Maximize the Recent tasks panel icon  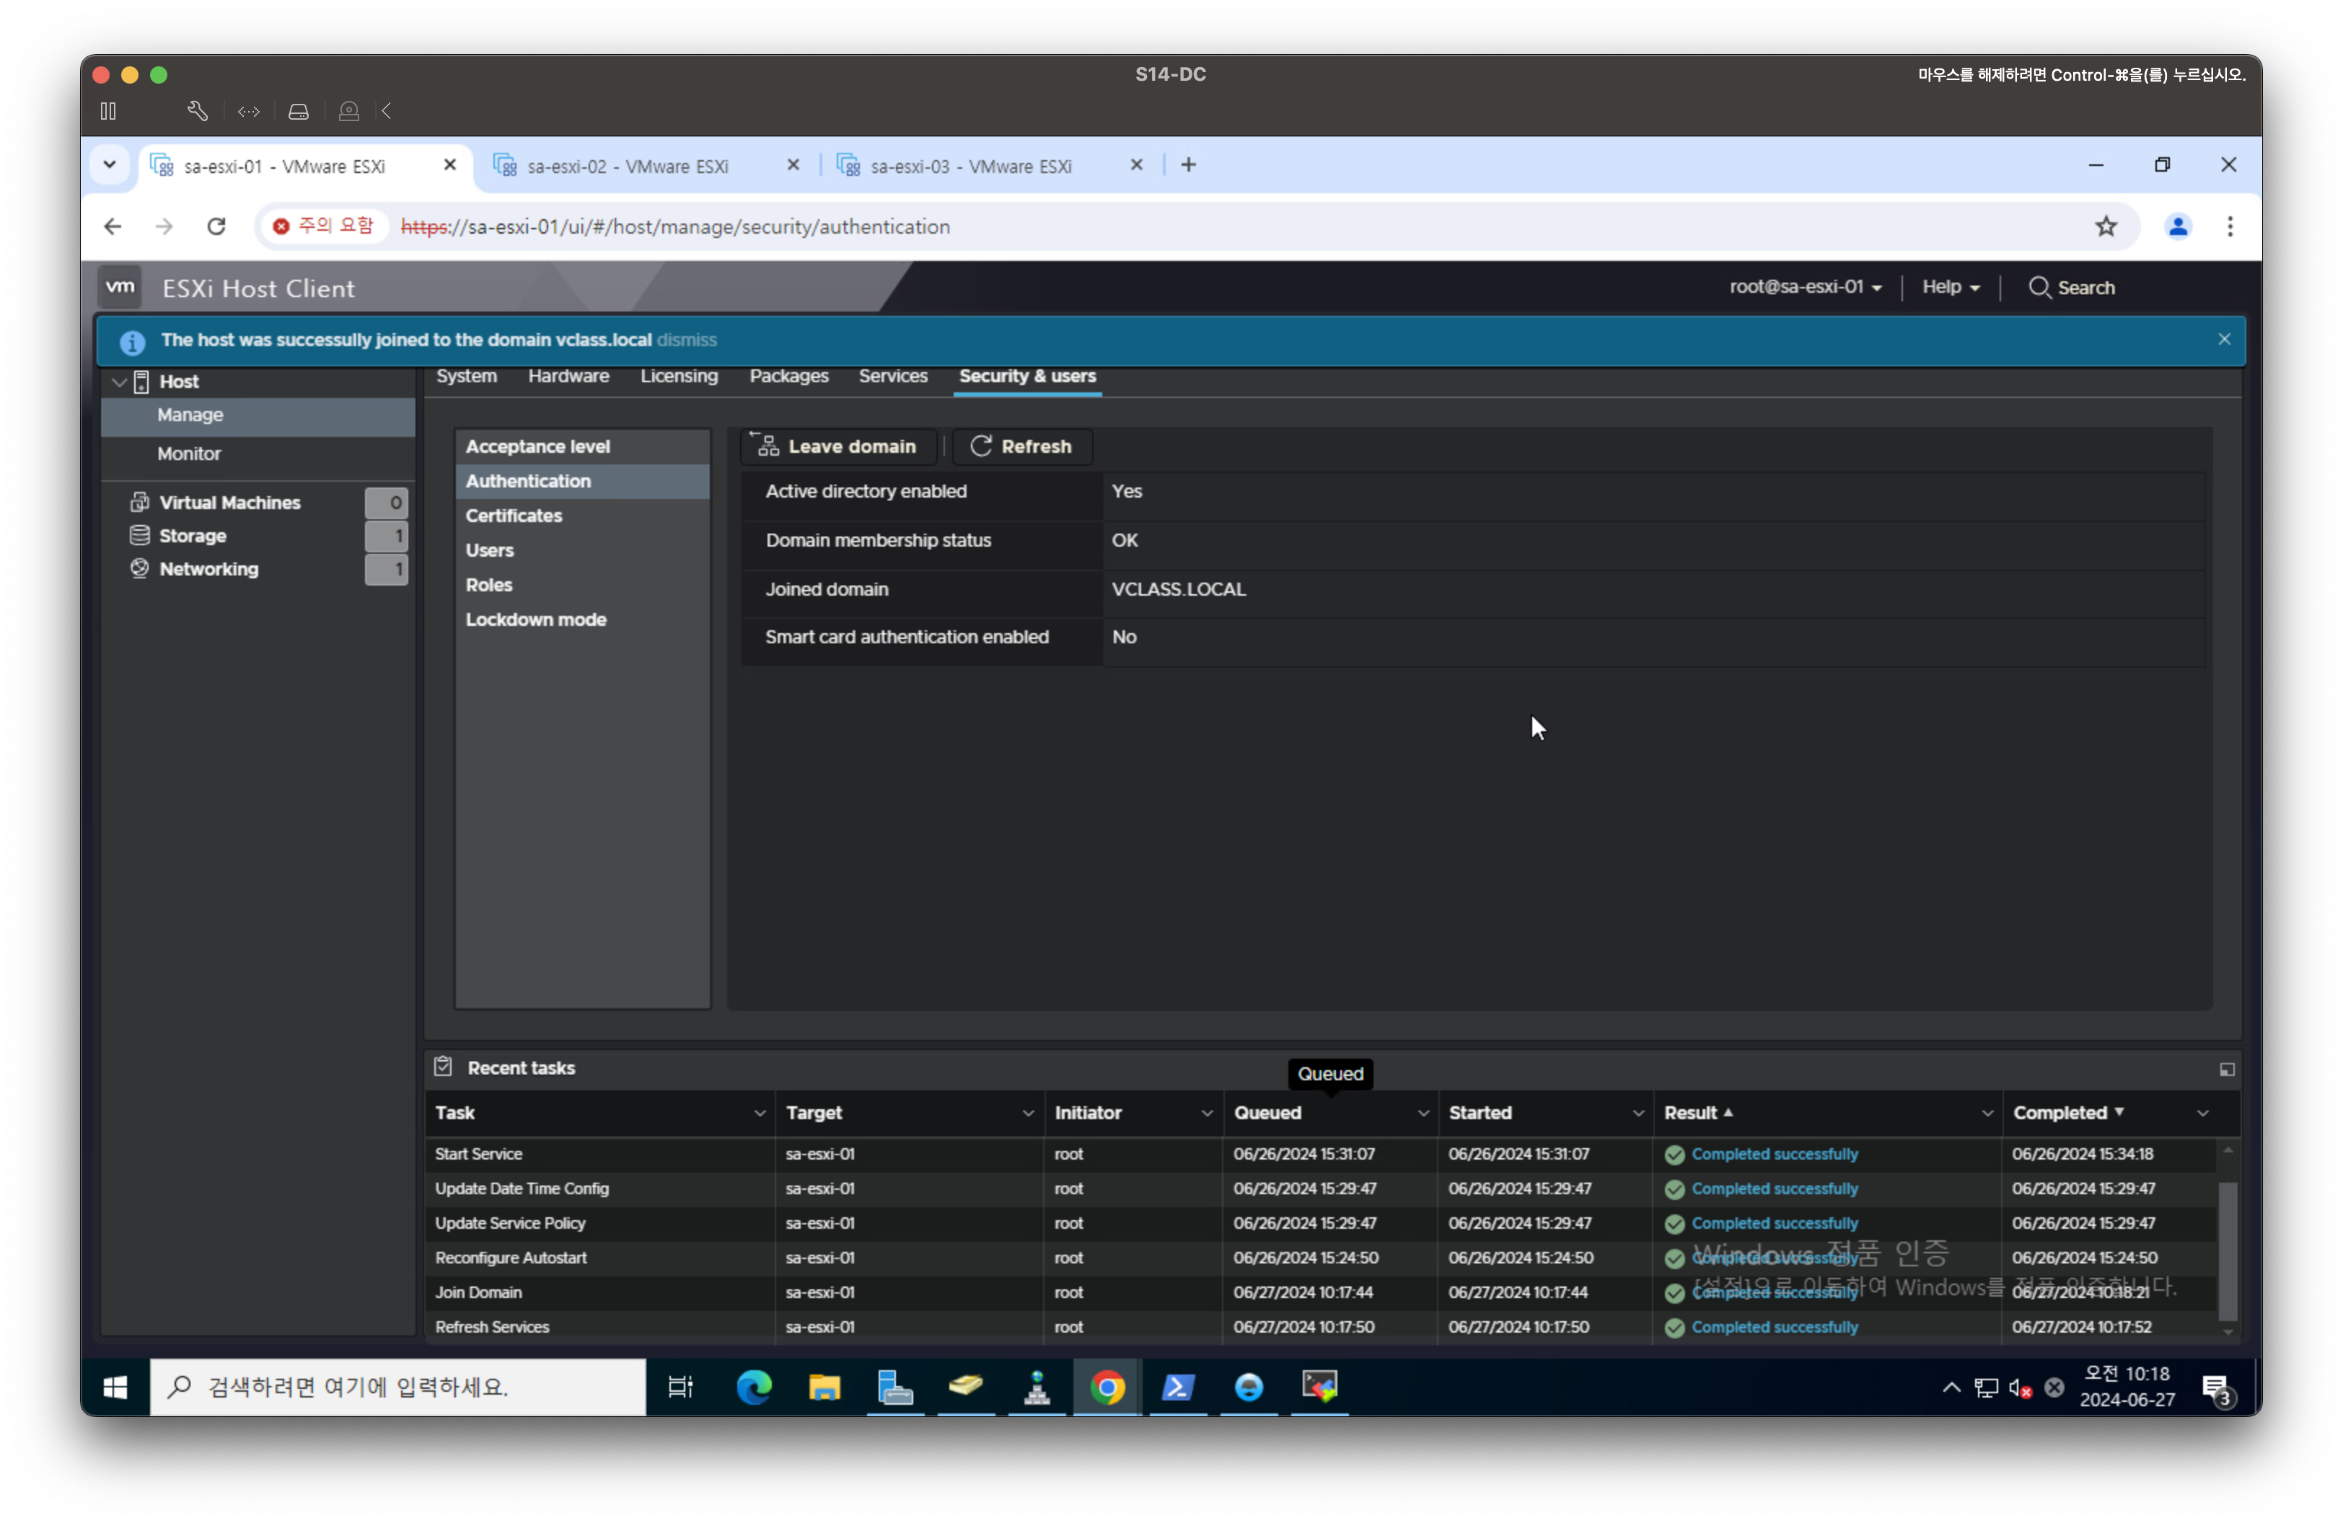pos(2227,1069)
